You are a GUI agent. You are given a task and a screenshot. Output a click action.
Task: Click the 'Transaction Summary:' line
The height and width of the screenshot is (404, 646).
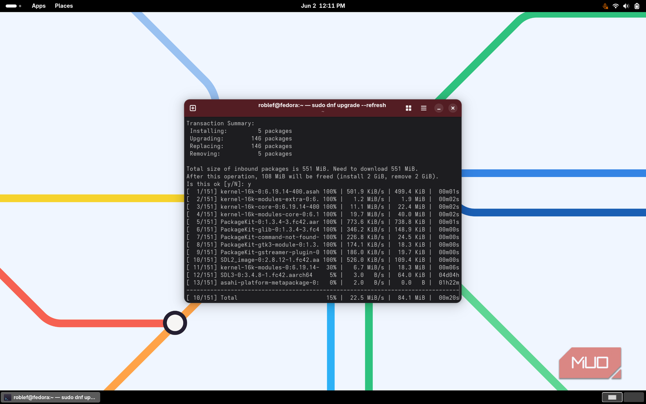[x=220, y=123]
